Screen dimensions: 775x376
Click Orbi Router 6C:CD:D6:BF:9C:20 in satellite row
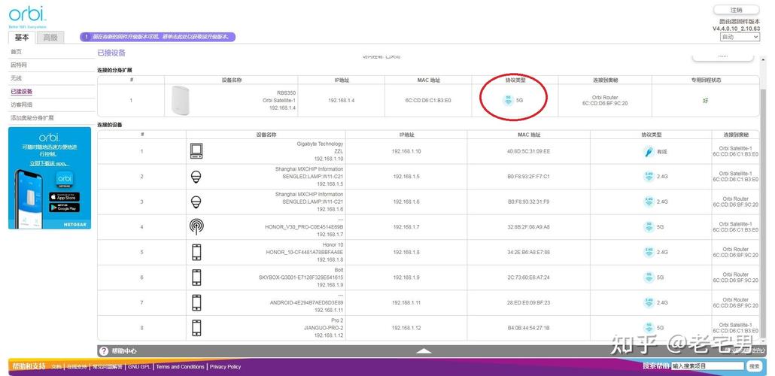pos(605,101)
